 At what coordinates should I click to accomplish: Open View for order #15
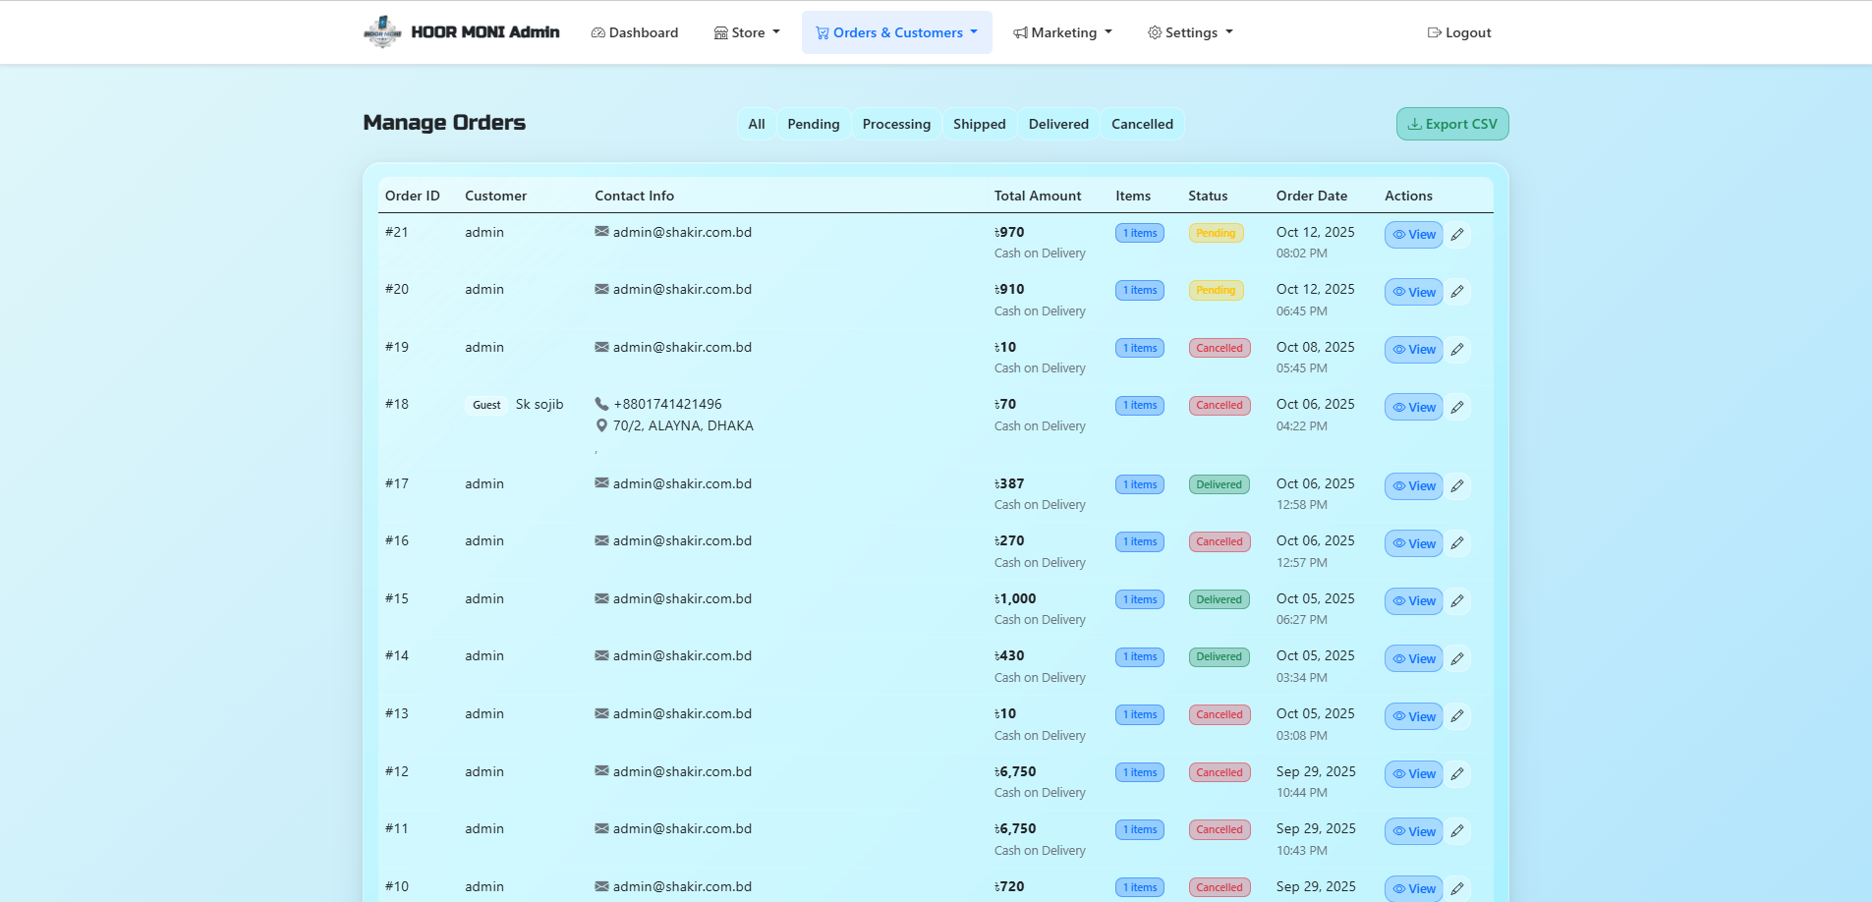[1414, 601]
